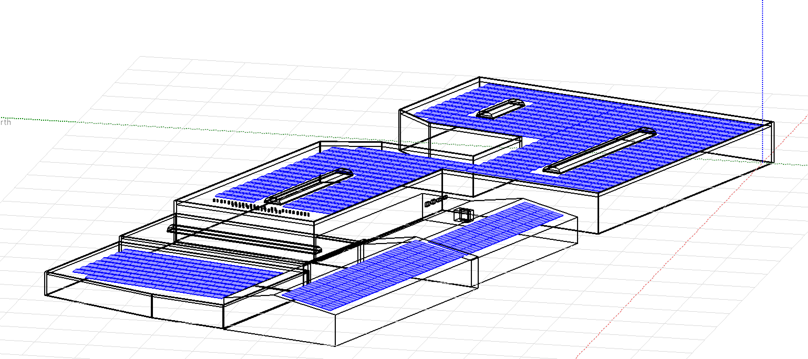Select the long ridge bar on the stepped left building

(x=245, y=239)
